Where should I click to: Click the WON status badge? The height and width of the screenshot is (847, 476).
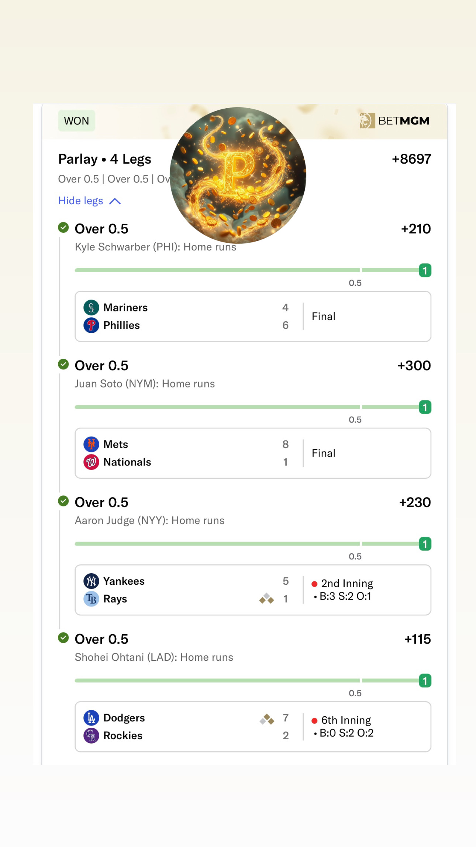76,121
